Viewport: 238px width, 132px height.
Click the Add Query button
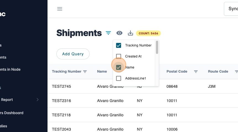pos(73,54)
